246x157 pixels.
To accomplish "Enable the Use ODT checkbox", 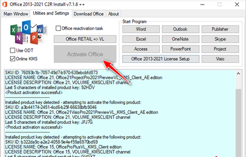I will tap(13, 51).
